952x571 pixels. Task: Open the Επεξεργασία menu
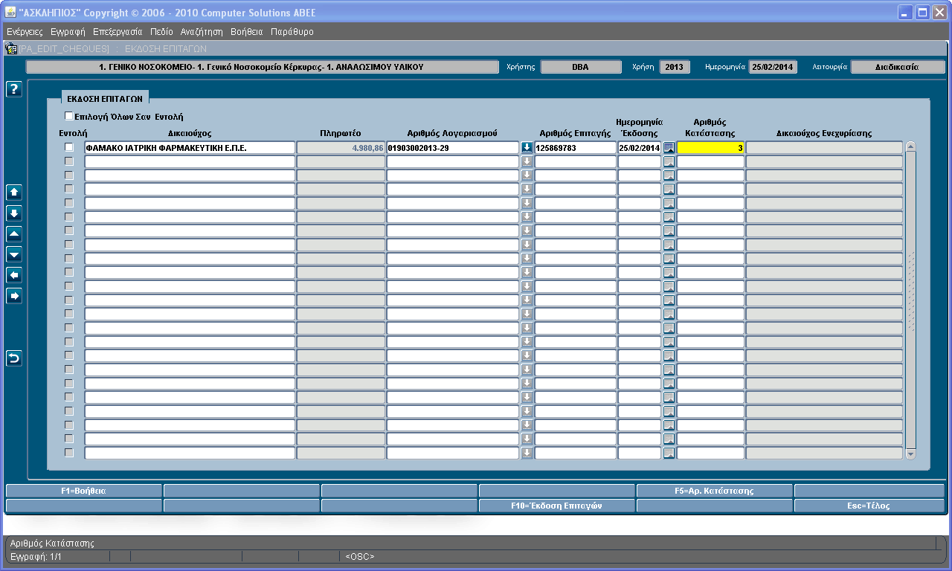tap(118, 32)
